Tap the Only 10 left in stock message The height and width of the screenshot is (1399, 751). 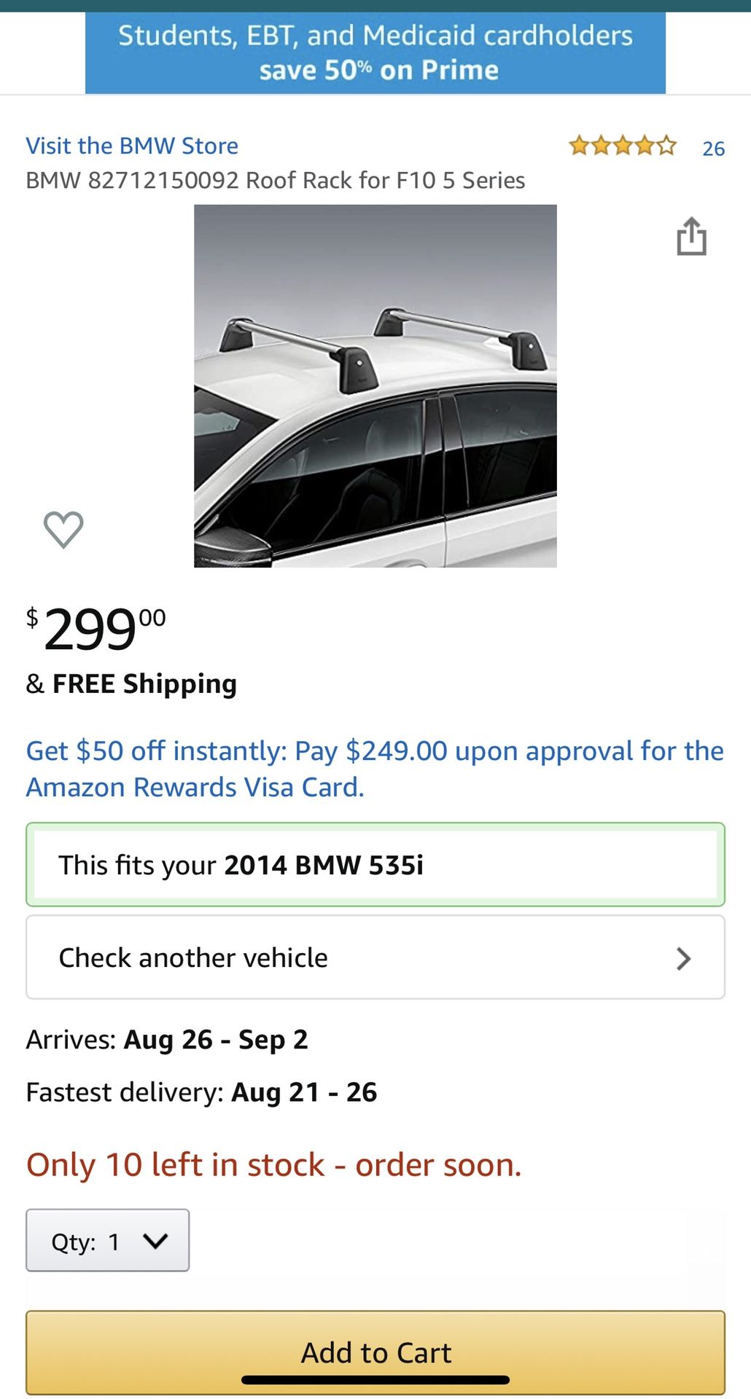(x=273, y=1164)
